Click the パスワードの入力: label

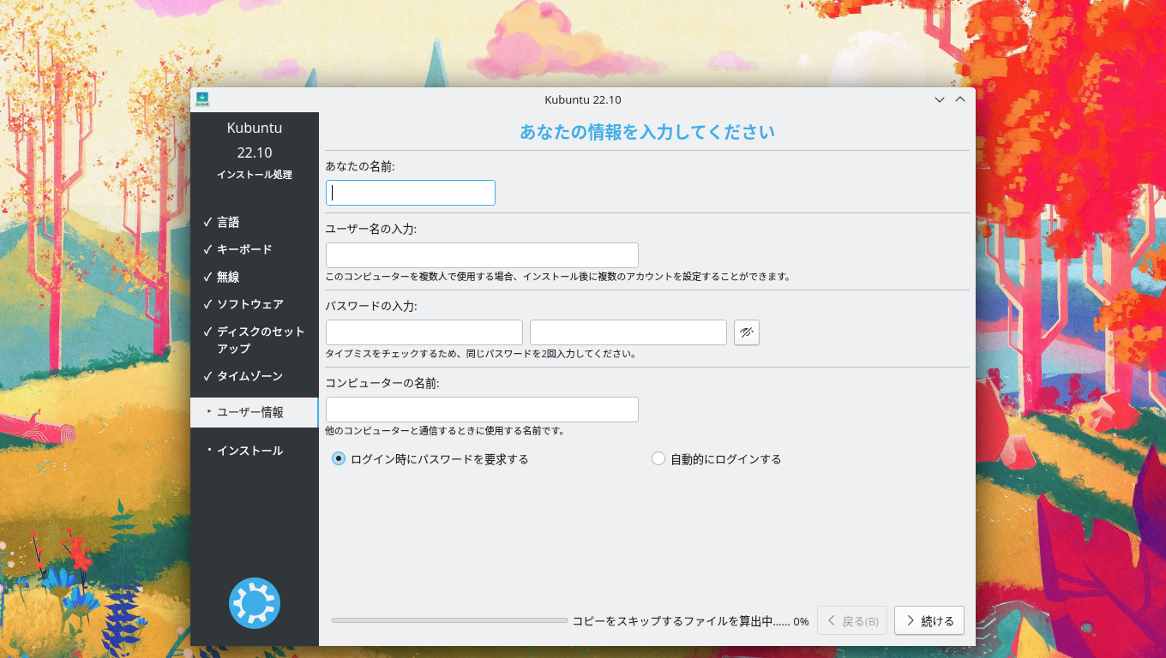371,306
